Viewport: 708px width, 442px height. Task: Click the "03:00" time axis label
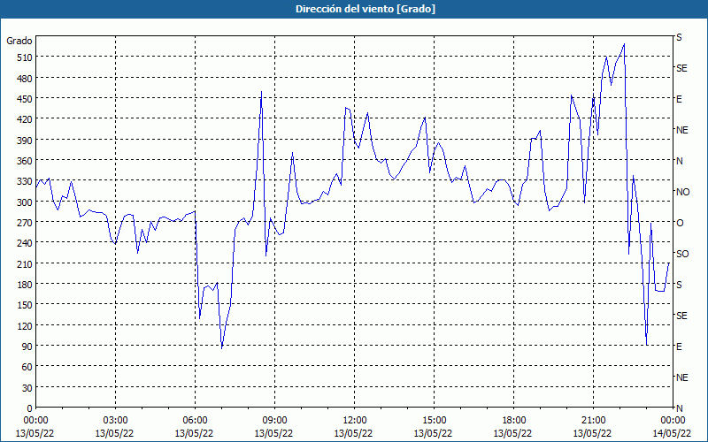[115, 421]
